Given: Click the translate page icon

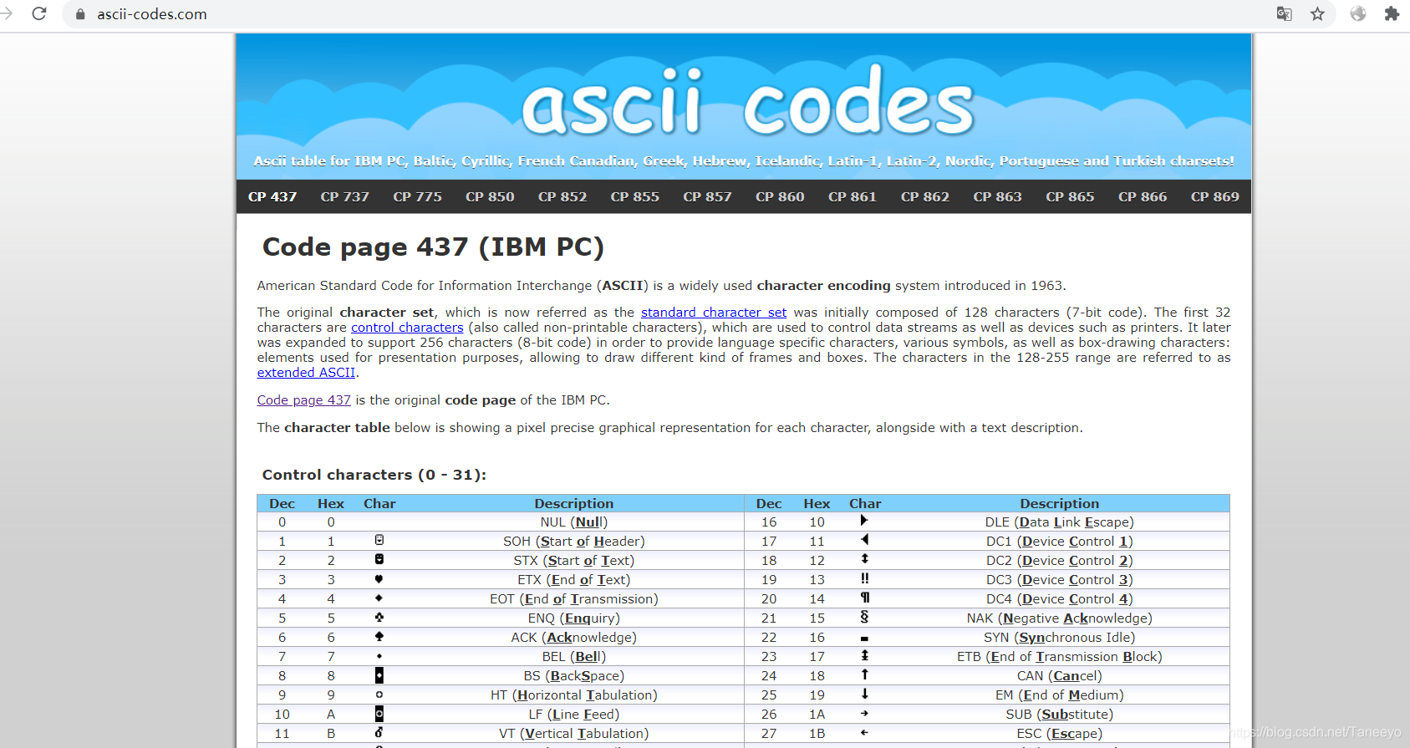Looking at the screenshot, I should 1284,13.
